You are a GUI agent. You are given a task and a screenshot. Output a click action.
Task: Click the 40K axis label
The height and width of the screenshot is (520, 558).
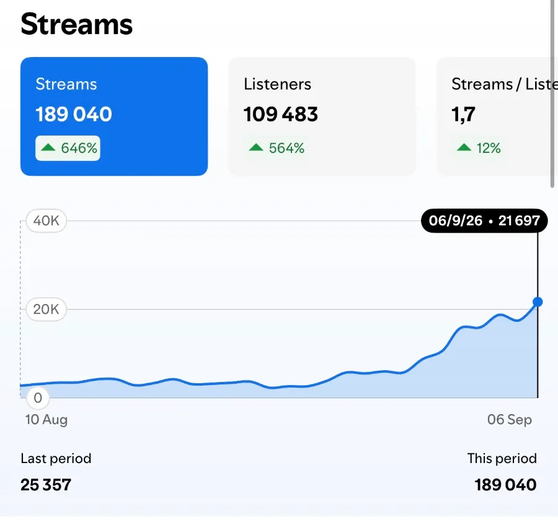46,221
